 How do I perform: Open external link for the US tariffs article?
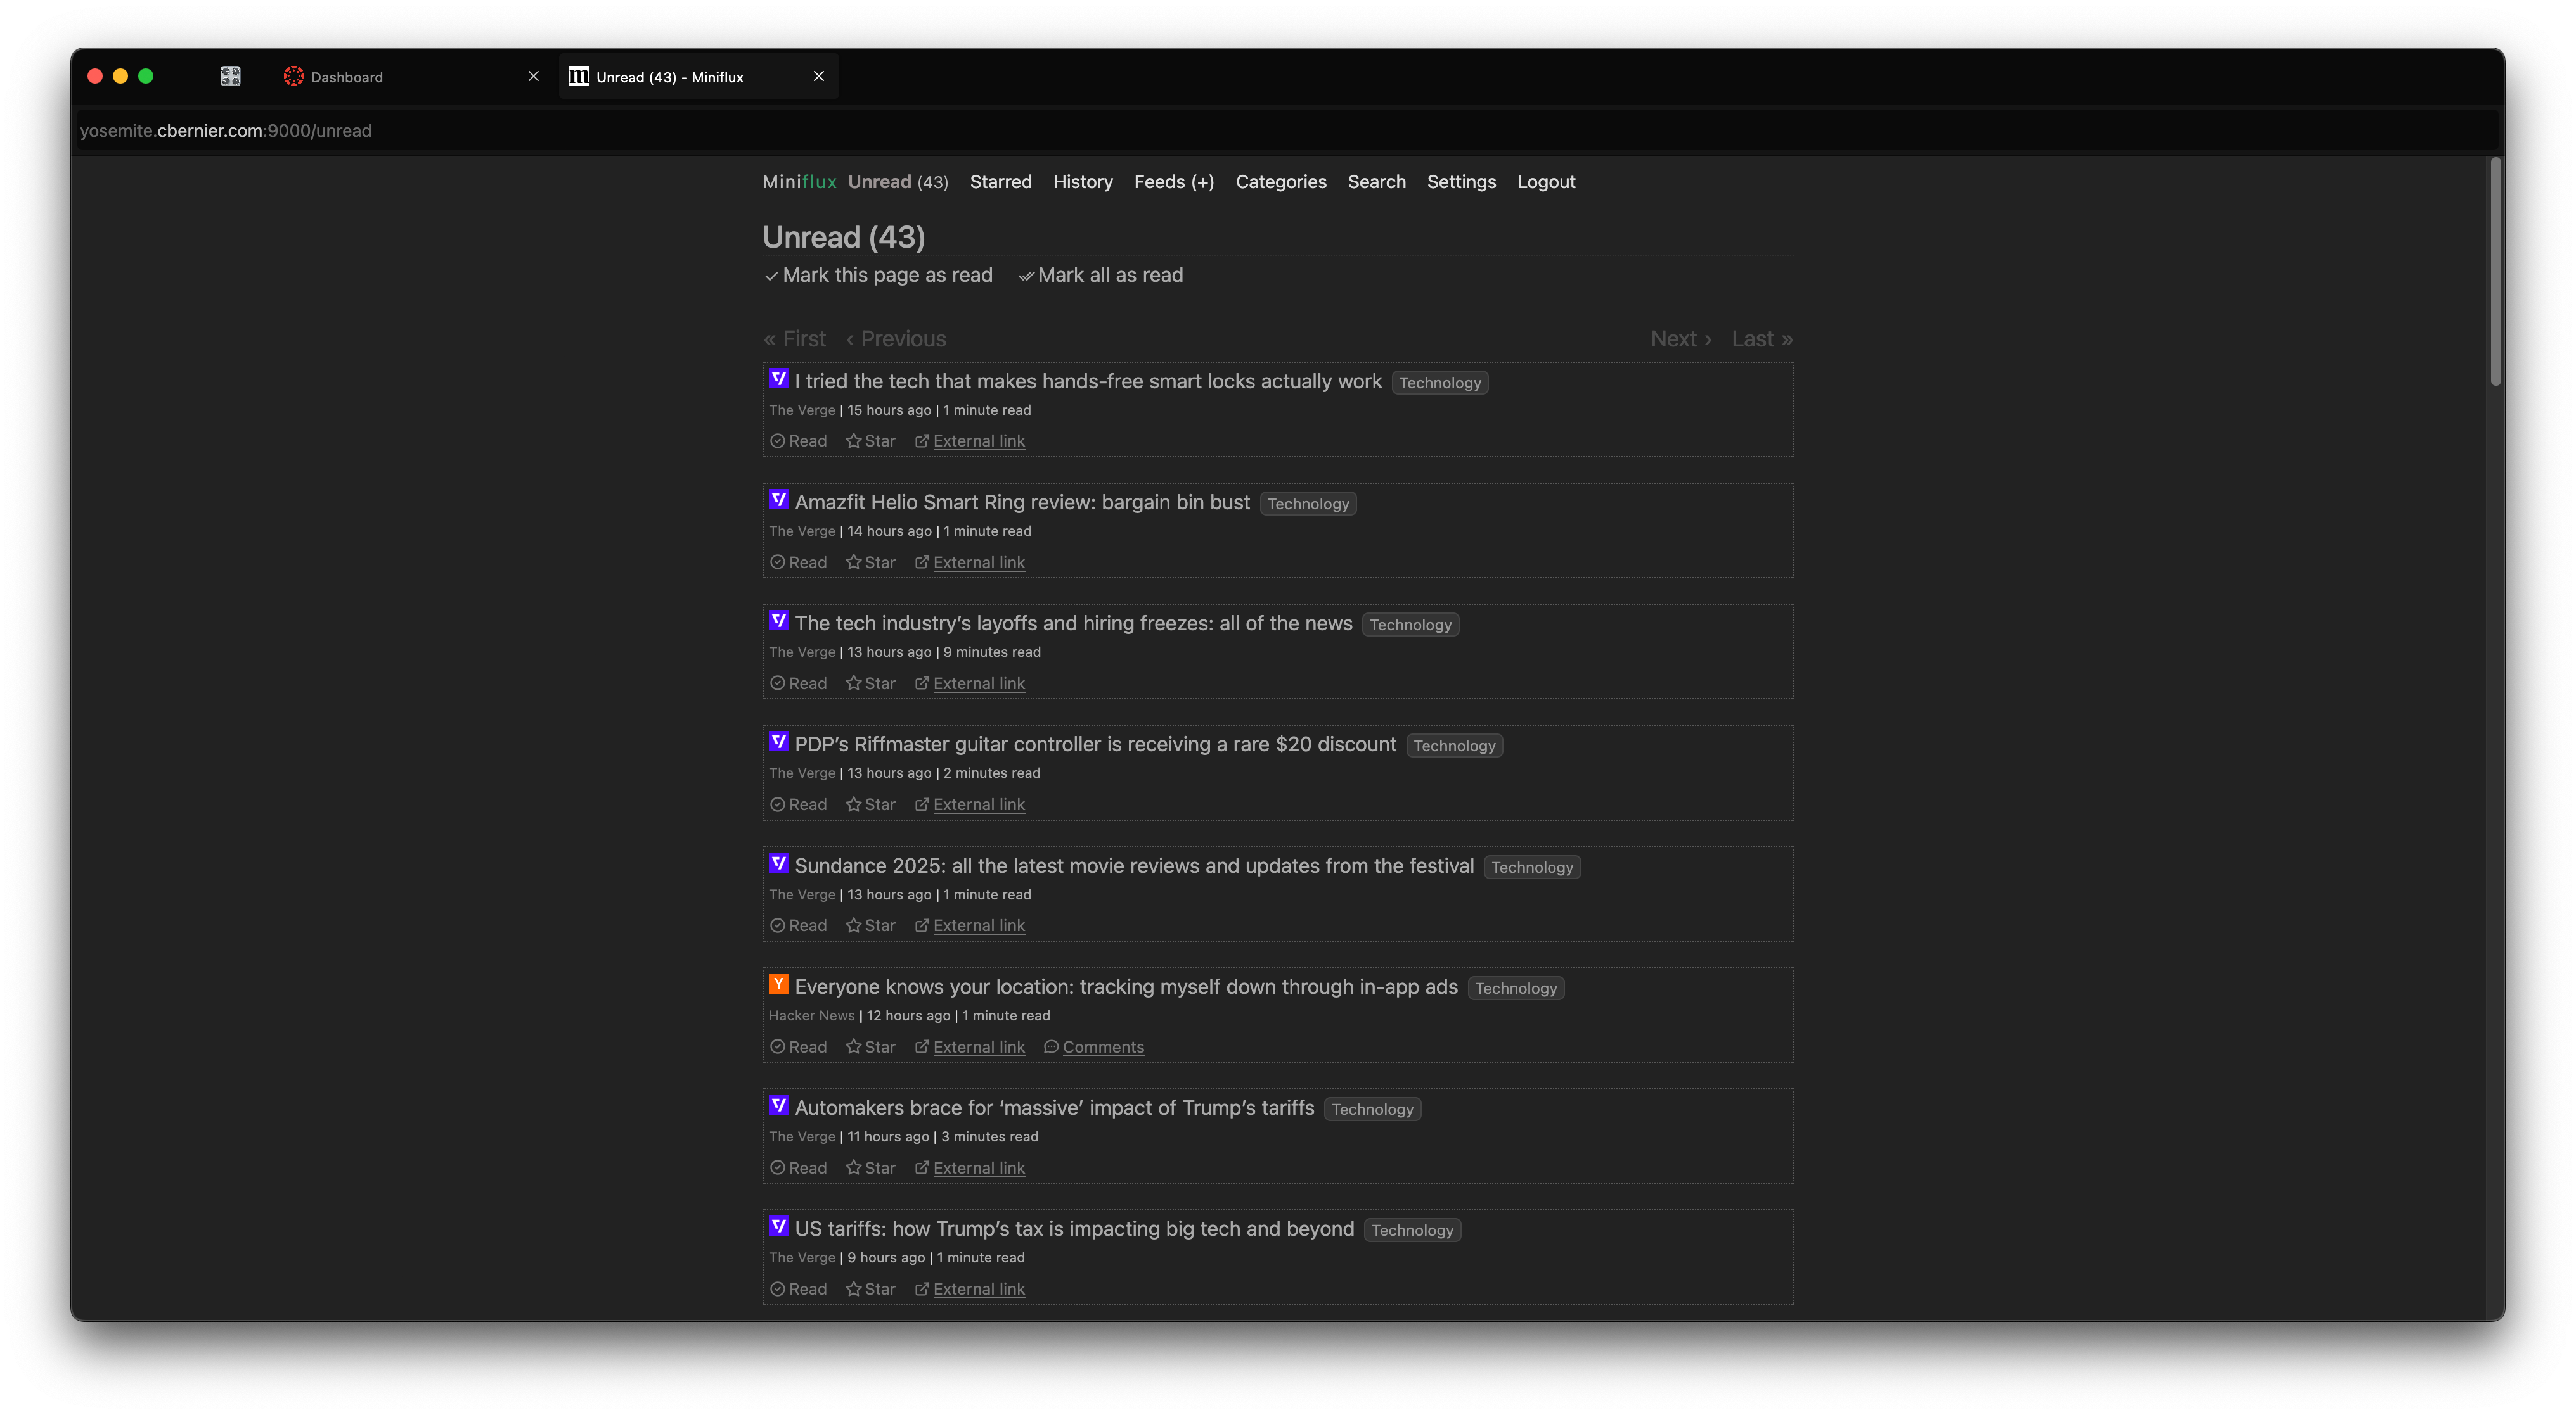pyautogui.click(x=970, y=1289)
